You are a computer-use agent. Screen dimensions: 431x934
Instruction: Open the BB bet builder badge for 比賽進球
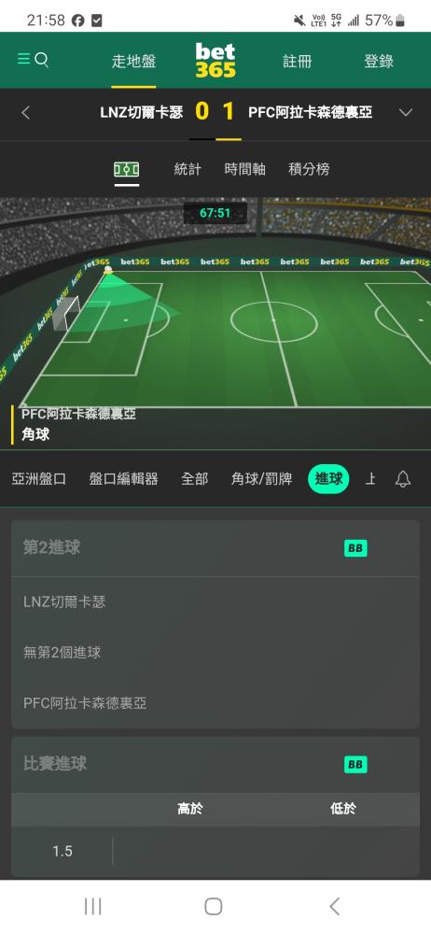click(355, 765)
